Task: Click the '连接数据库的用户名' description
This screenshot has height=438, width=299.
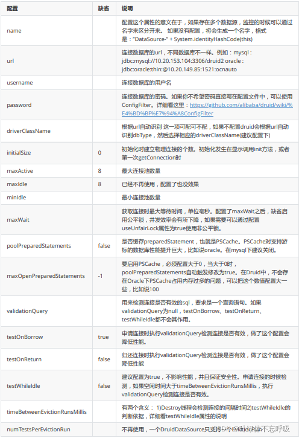Action: (146, 83)
